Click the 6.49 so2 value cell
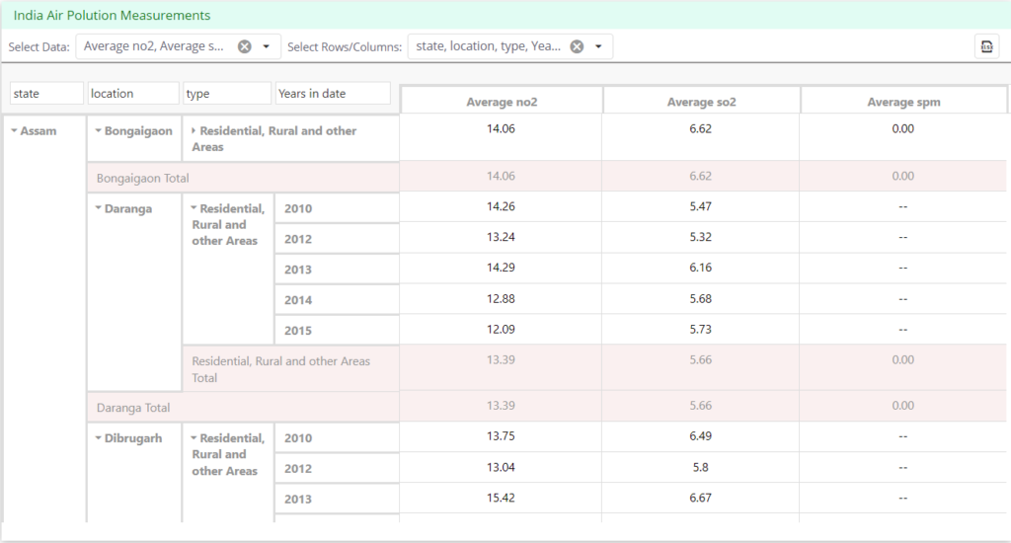 click(x=700, y=436)
